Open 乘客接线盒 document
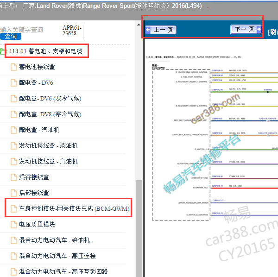Screen dimensions: 278x277 click(x=34, y=177)
